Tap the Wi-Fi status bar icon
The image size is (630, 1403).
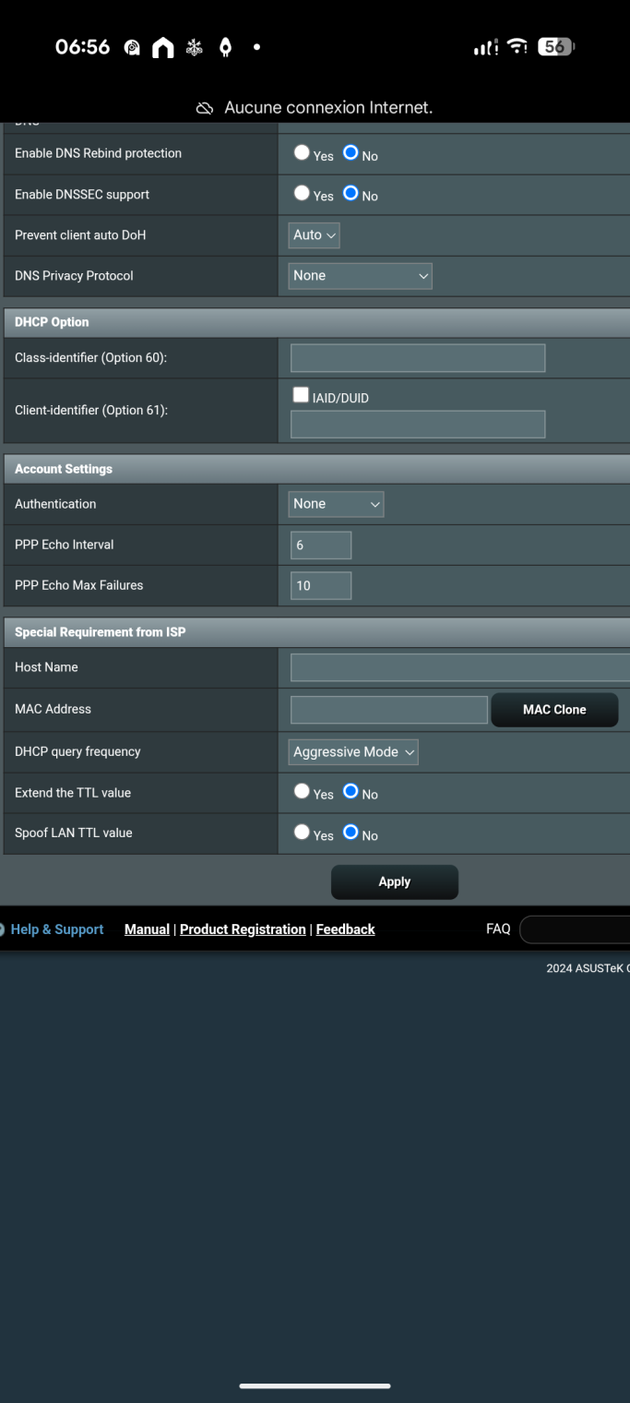coord(517,46)
